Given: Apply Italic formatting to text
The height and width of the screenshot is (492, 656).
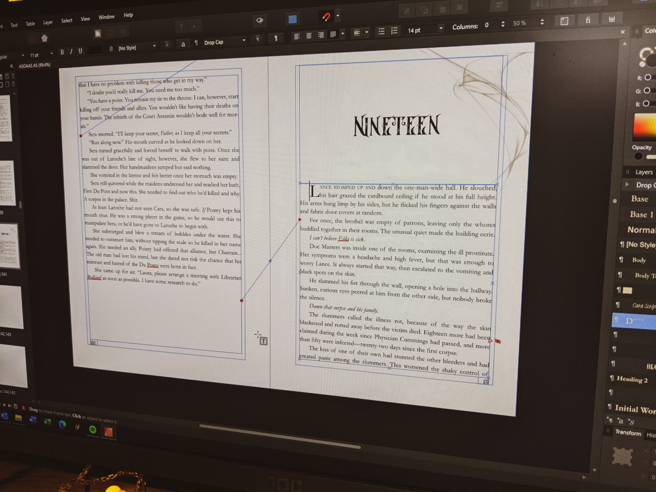Looking at the screenshot, I should (x=71, y=51).
